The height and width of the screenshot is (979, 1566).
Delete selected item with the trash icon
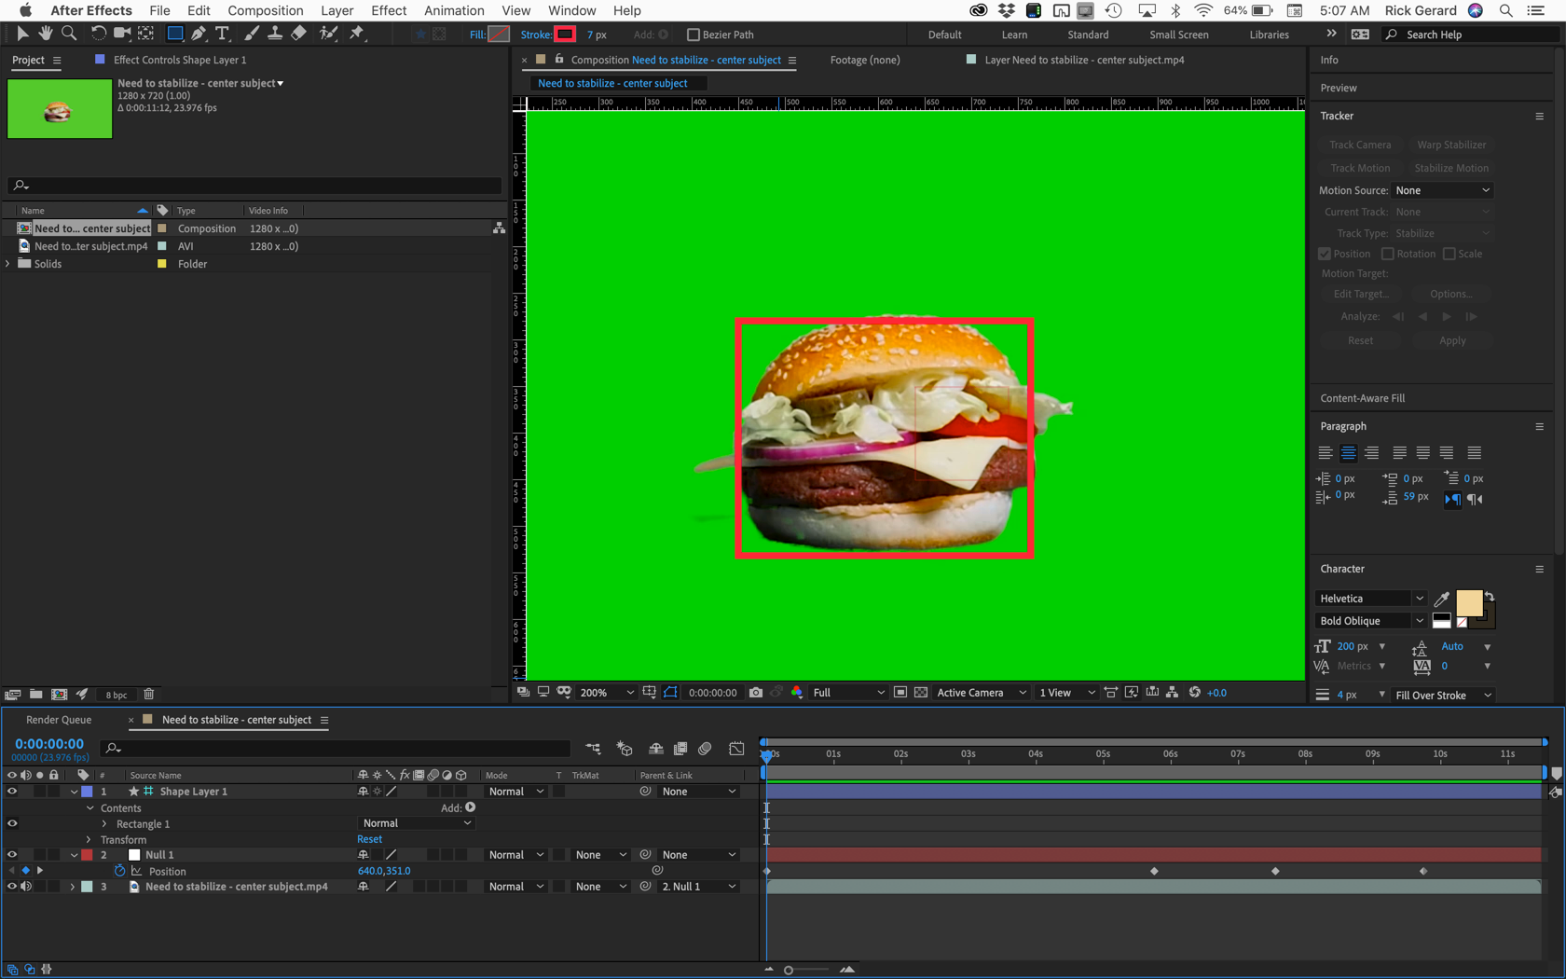(149, 695)
